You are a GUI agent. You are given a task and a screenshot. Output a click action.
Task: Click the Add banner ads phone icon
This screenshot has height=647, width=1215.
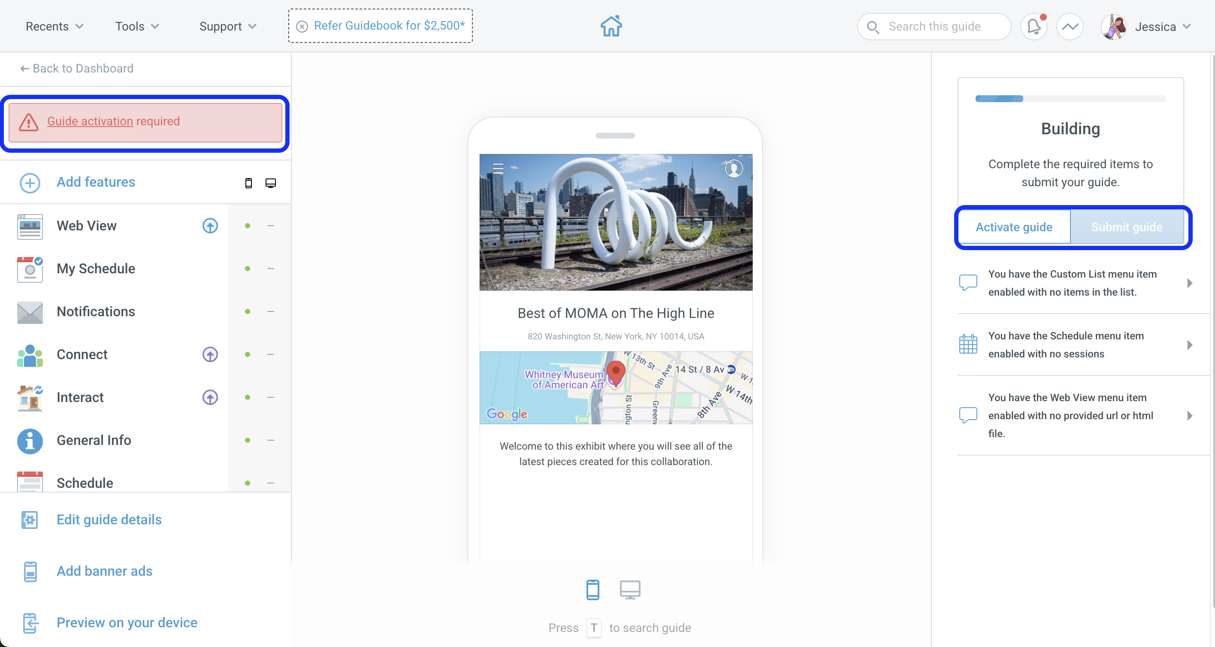click(x=30, y=571)
